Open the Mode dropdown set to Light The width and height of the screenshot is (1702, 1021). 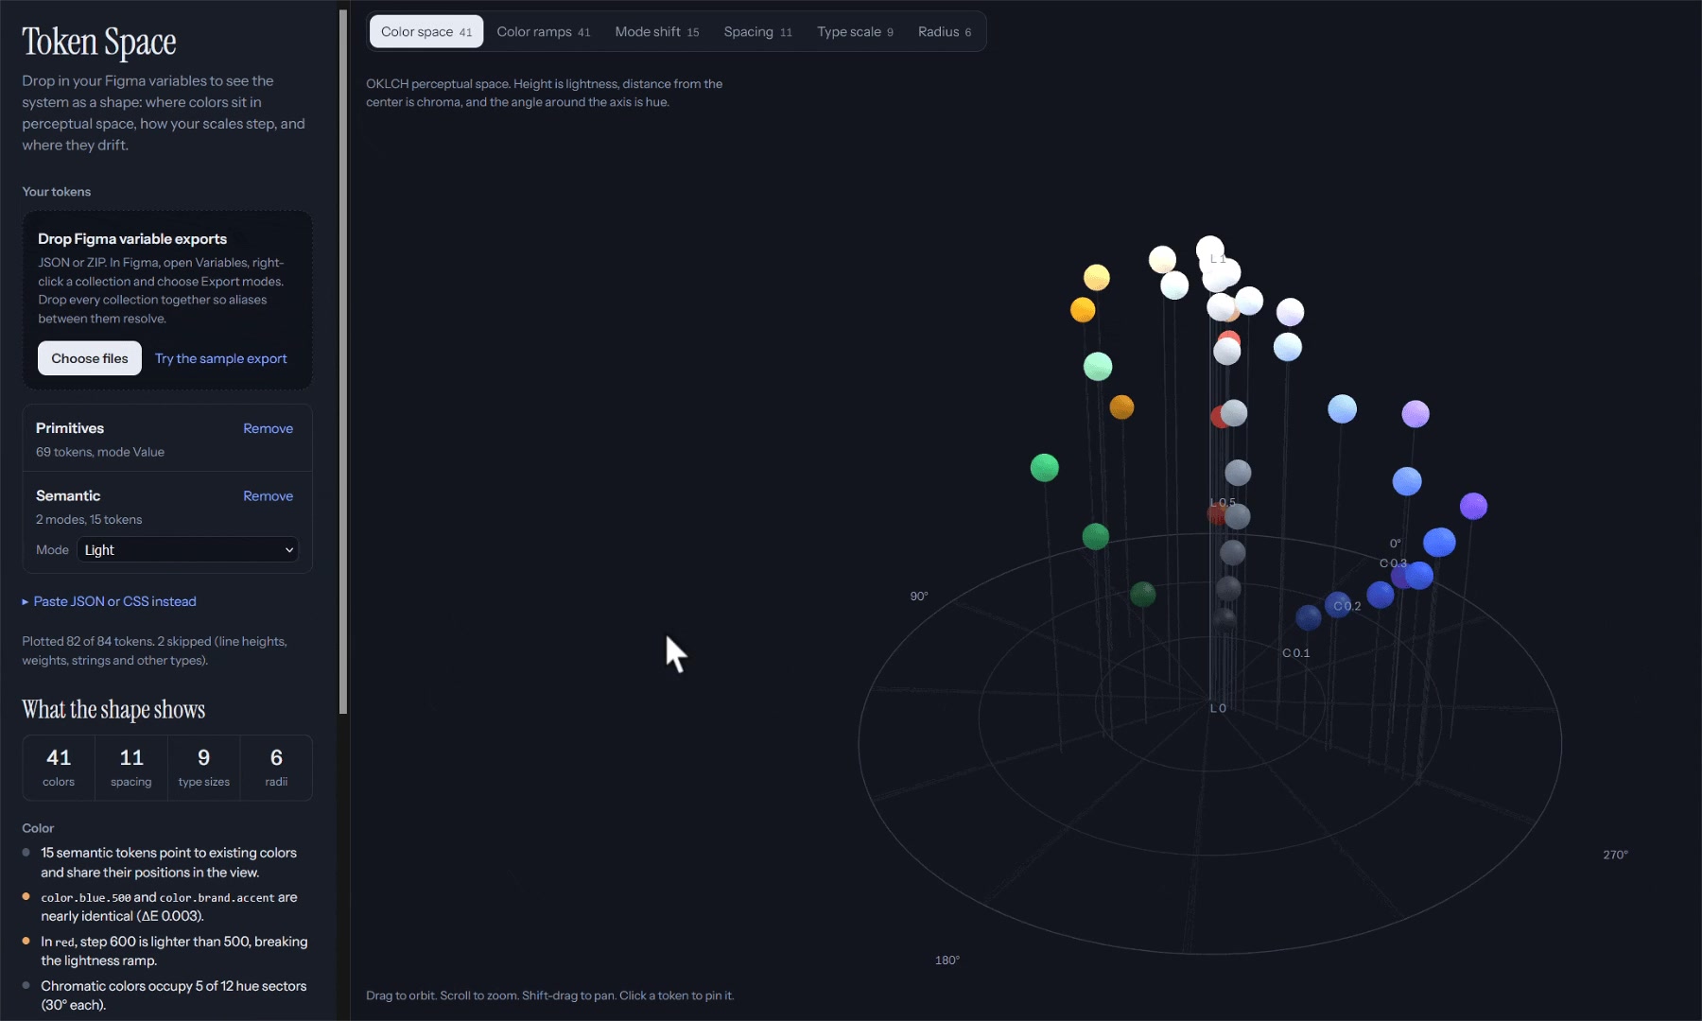pos(187,549)
